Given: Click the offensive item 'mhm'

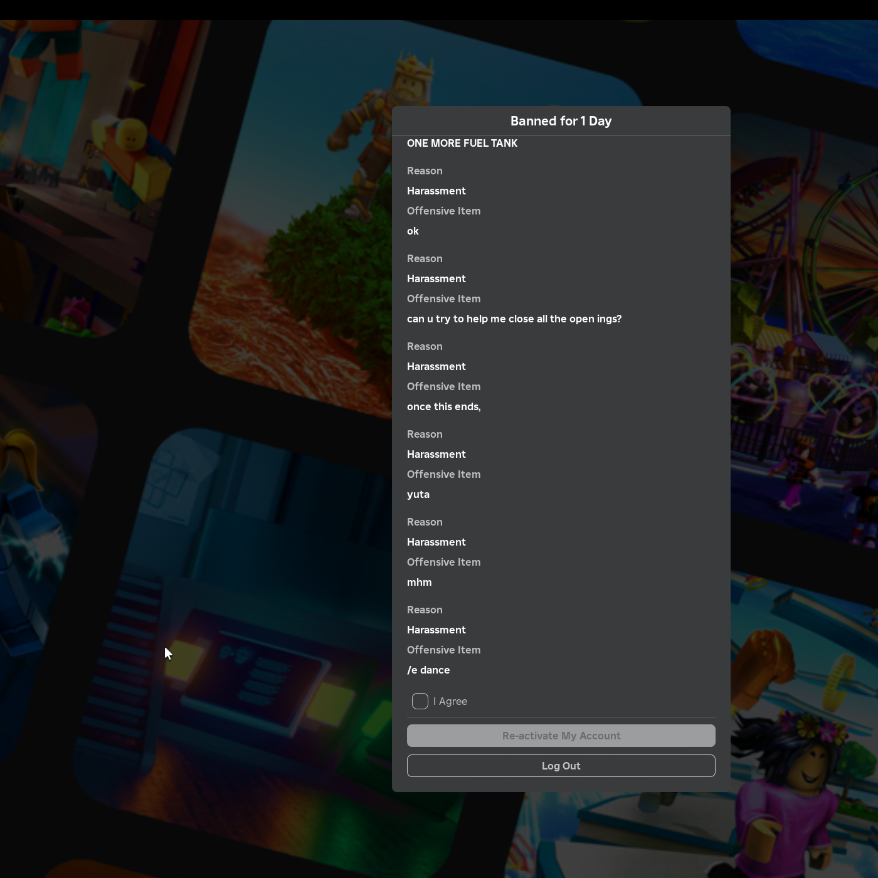Looking at the screenshot, I should click(419, 582).
